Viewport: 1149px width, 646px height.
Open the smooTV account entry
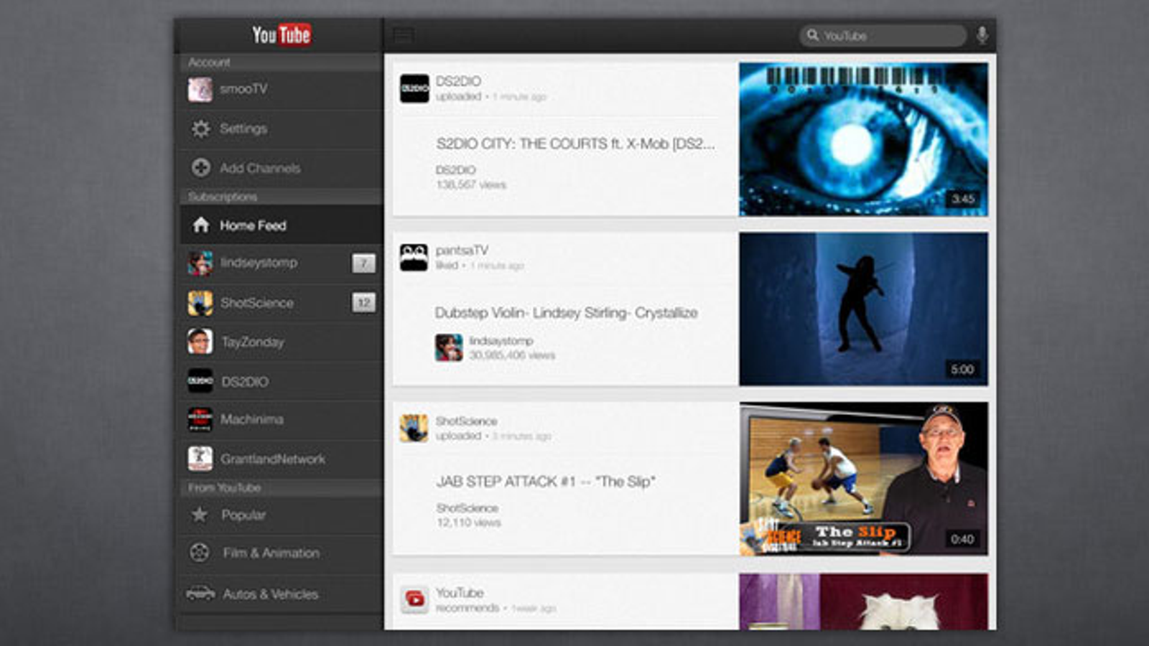tap(282, 90)
